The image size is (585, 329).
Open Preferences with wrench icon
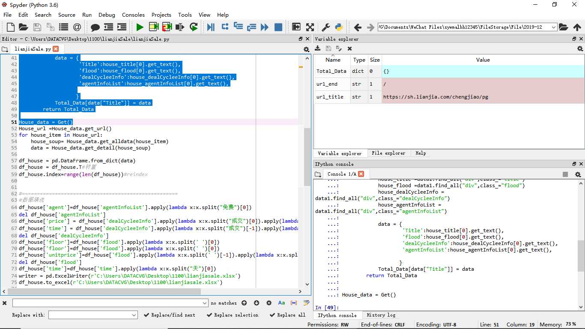(325, 27)
